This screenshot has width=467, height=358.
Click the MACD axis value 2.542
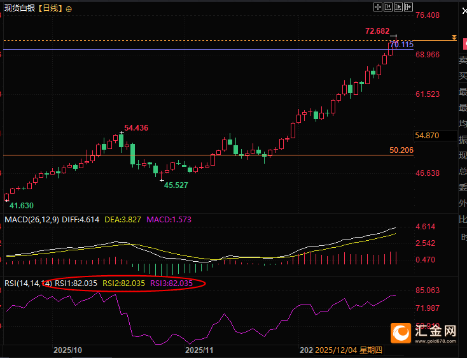[x=425, y=243]
